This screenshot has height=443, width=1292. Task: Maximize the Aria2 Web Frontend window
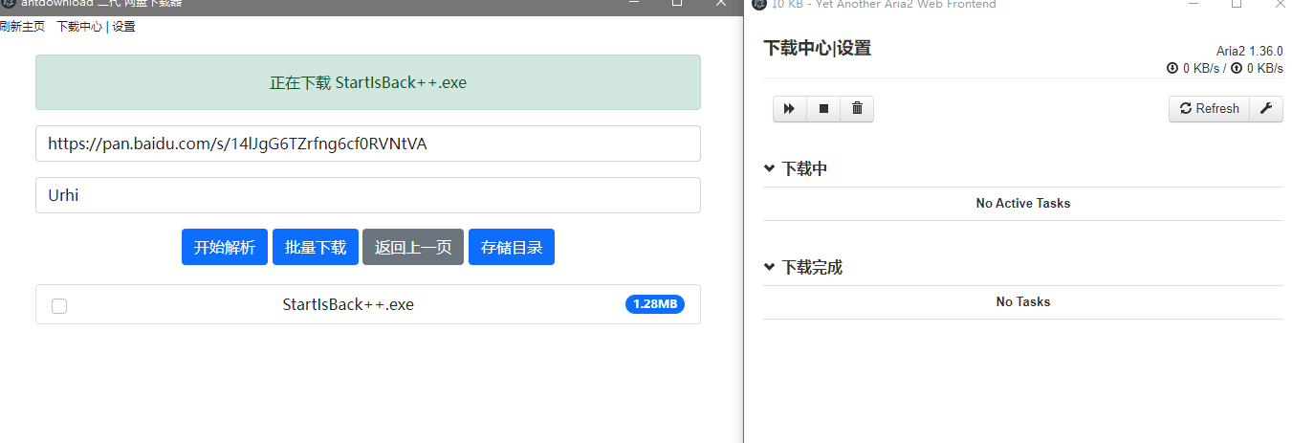click(1237, 5)
